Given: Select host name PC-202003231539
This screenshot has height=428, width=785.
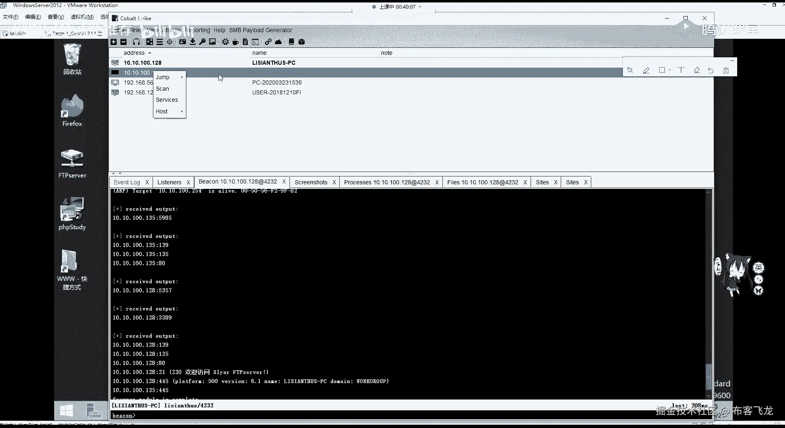Looking at the screenshot, I should point(277,82).
